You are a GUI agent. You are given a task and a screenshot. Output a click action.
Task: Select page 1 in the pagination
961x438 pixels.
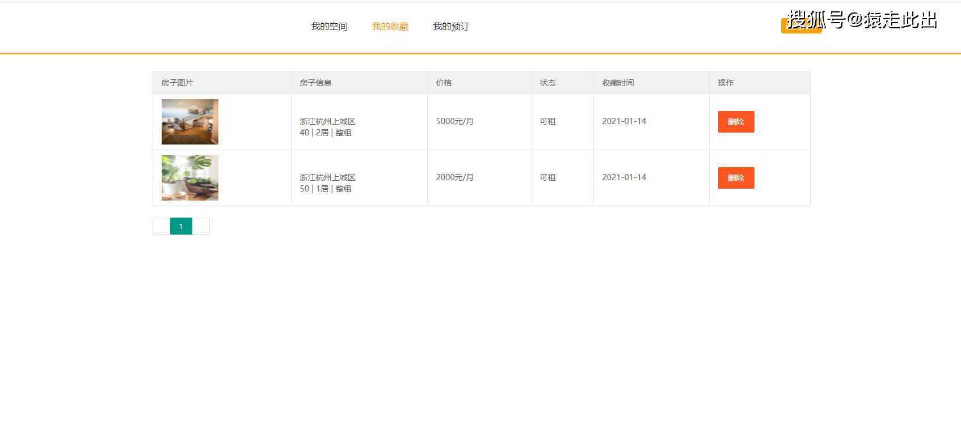coord(181,226)
